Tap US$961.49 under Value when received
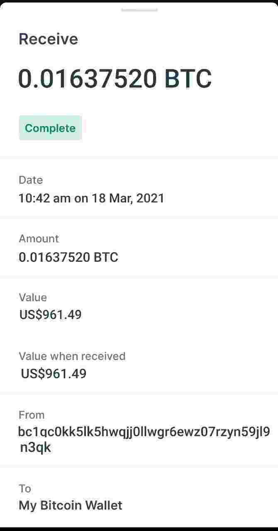The height and width of the screenshot is (531, 278). pos(54,374)
